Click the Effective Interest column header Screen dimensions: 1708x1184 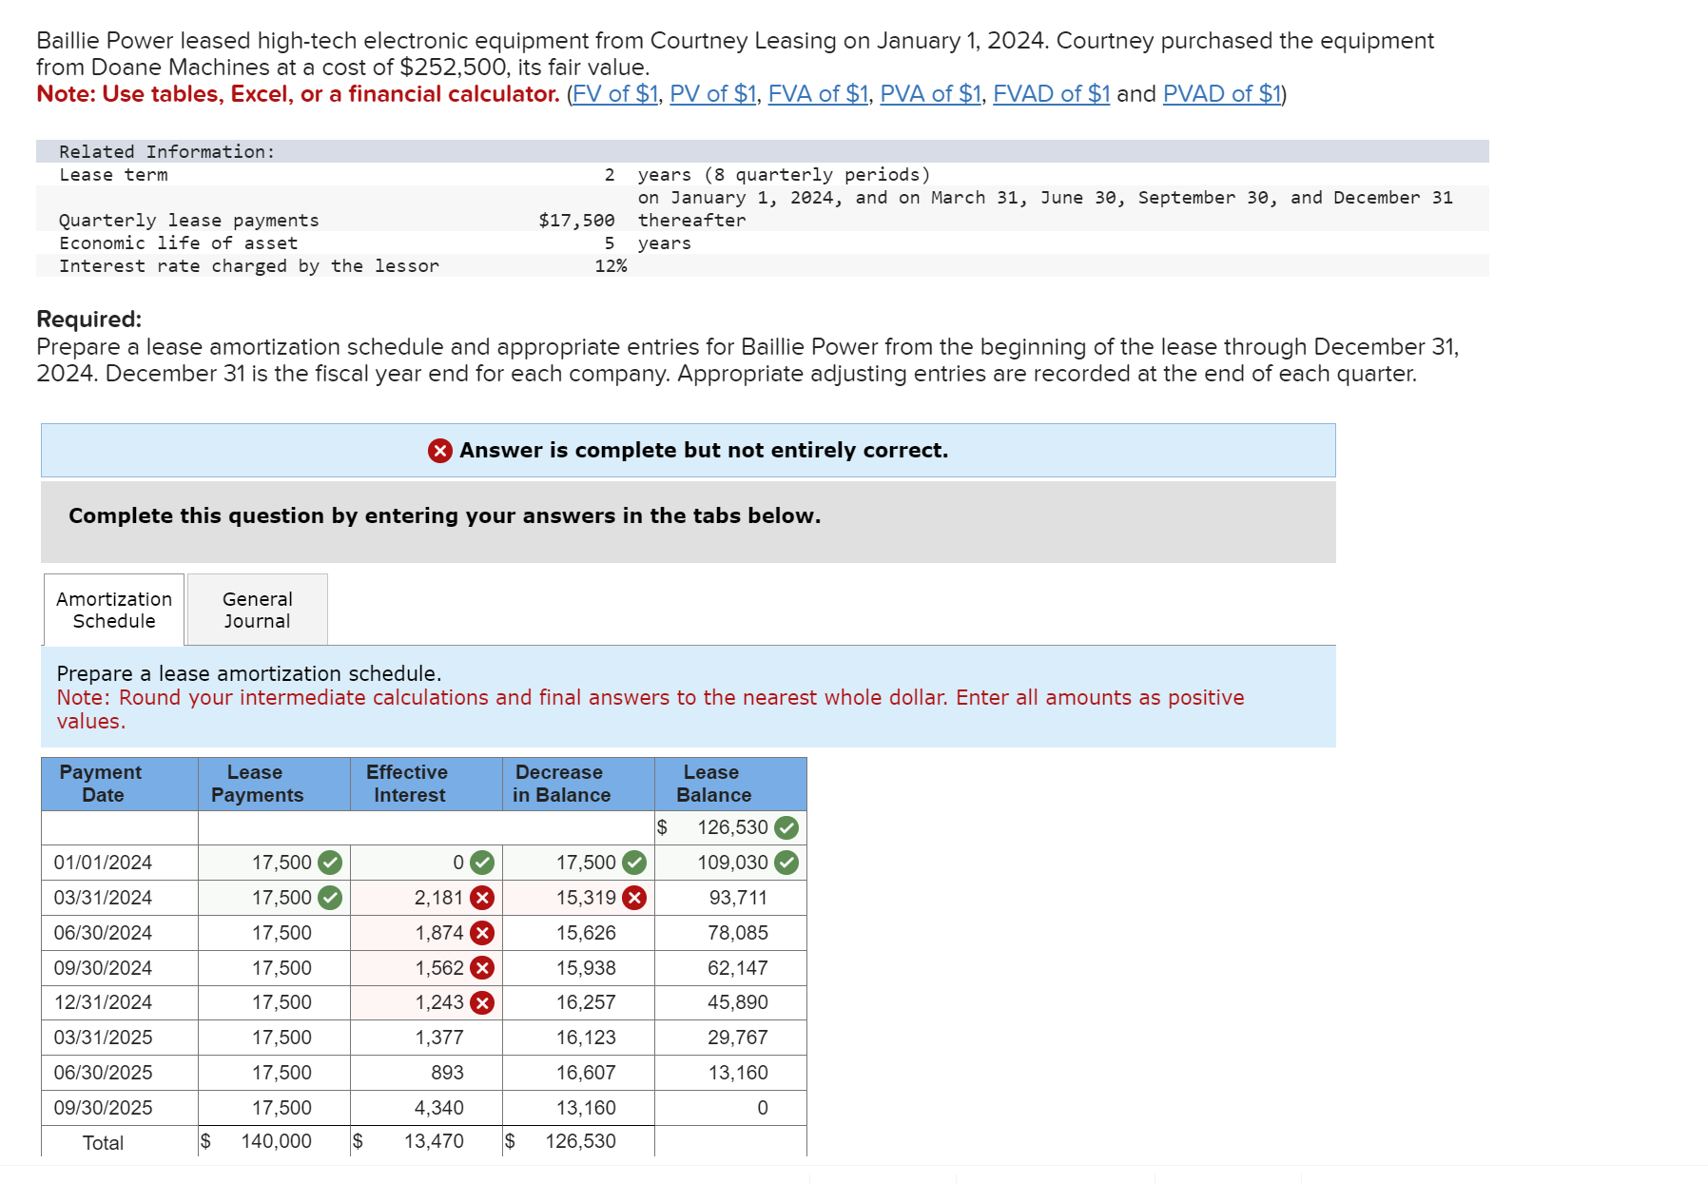[x=426, y=784]
